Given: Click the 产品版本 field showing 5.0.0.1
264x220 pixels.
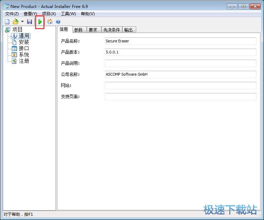Looking at the screenshot, I should tap(181, 52).
